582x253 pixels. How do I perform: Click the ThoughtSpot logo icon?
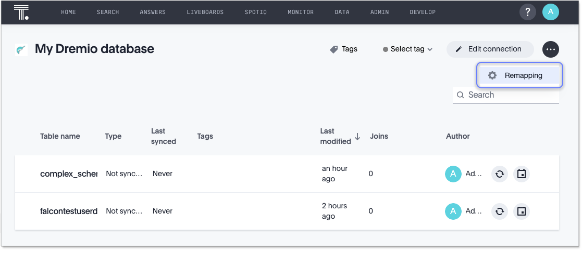21,12
